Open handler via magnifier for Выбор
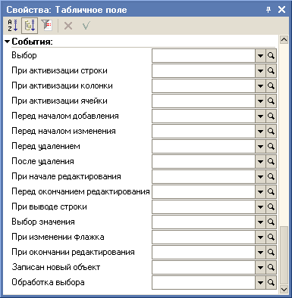 coord(271,56)
